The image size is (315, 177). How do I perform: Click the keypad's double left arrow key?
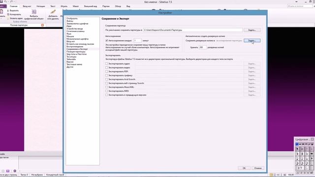(x=312, y=154)
